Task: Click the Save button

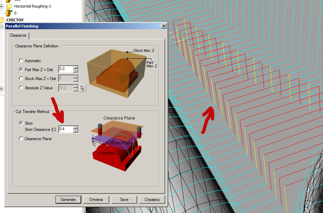Action: tap(124, 200)
